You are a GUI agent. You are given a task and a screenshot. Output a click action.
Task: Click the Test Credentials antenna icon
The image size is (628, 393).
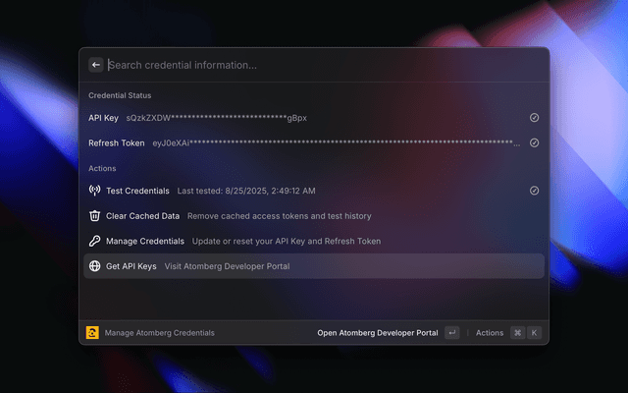95,191
